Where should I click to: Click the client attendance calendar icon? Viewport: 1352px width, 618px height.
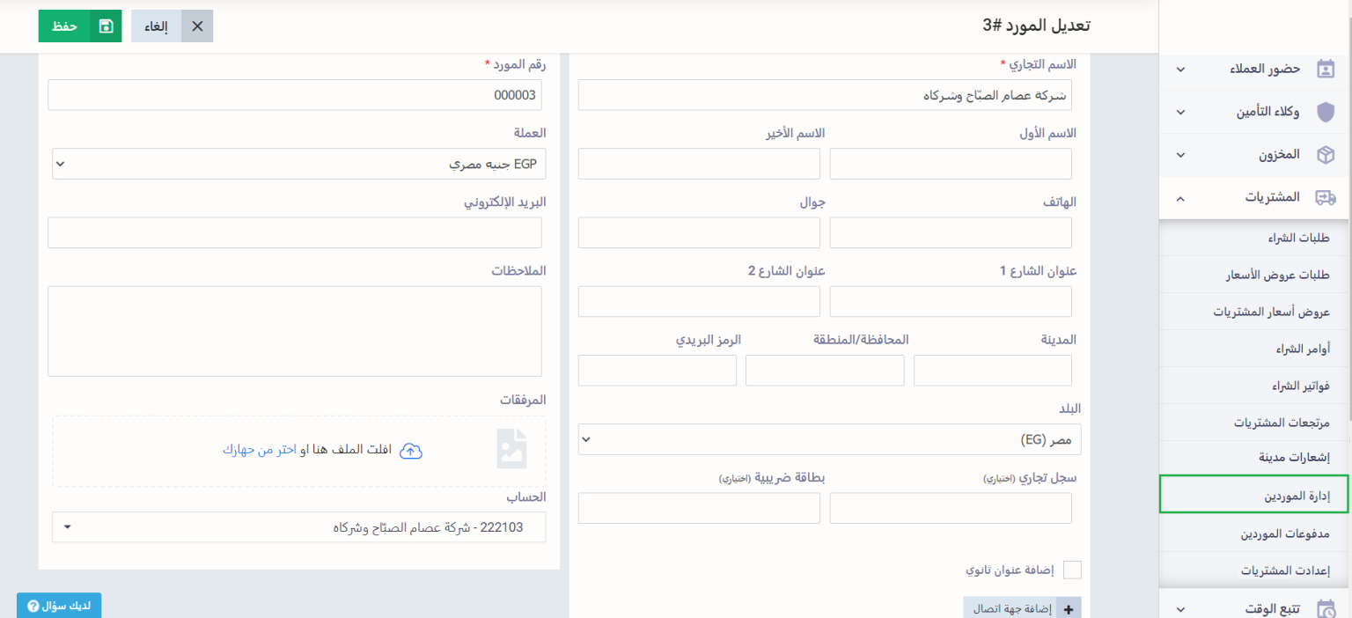click(1325, 69)
